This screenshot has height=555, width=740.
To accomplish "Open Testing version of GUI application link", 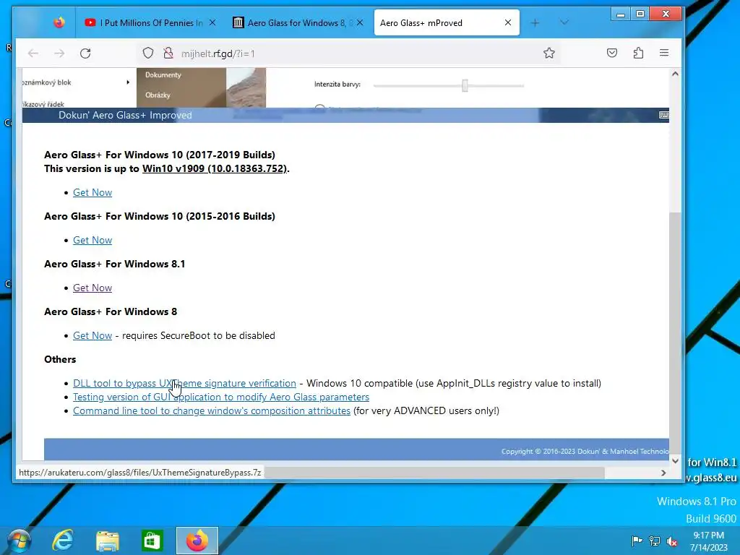I will 221,397.
